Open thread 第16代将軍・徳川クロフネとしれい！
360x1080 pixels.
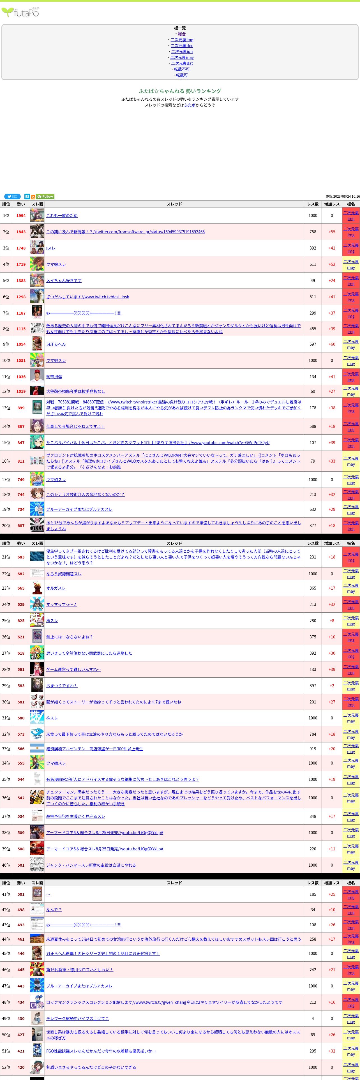pos(80,970)
